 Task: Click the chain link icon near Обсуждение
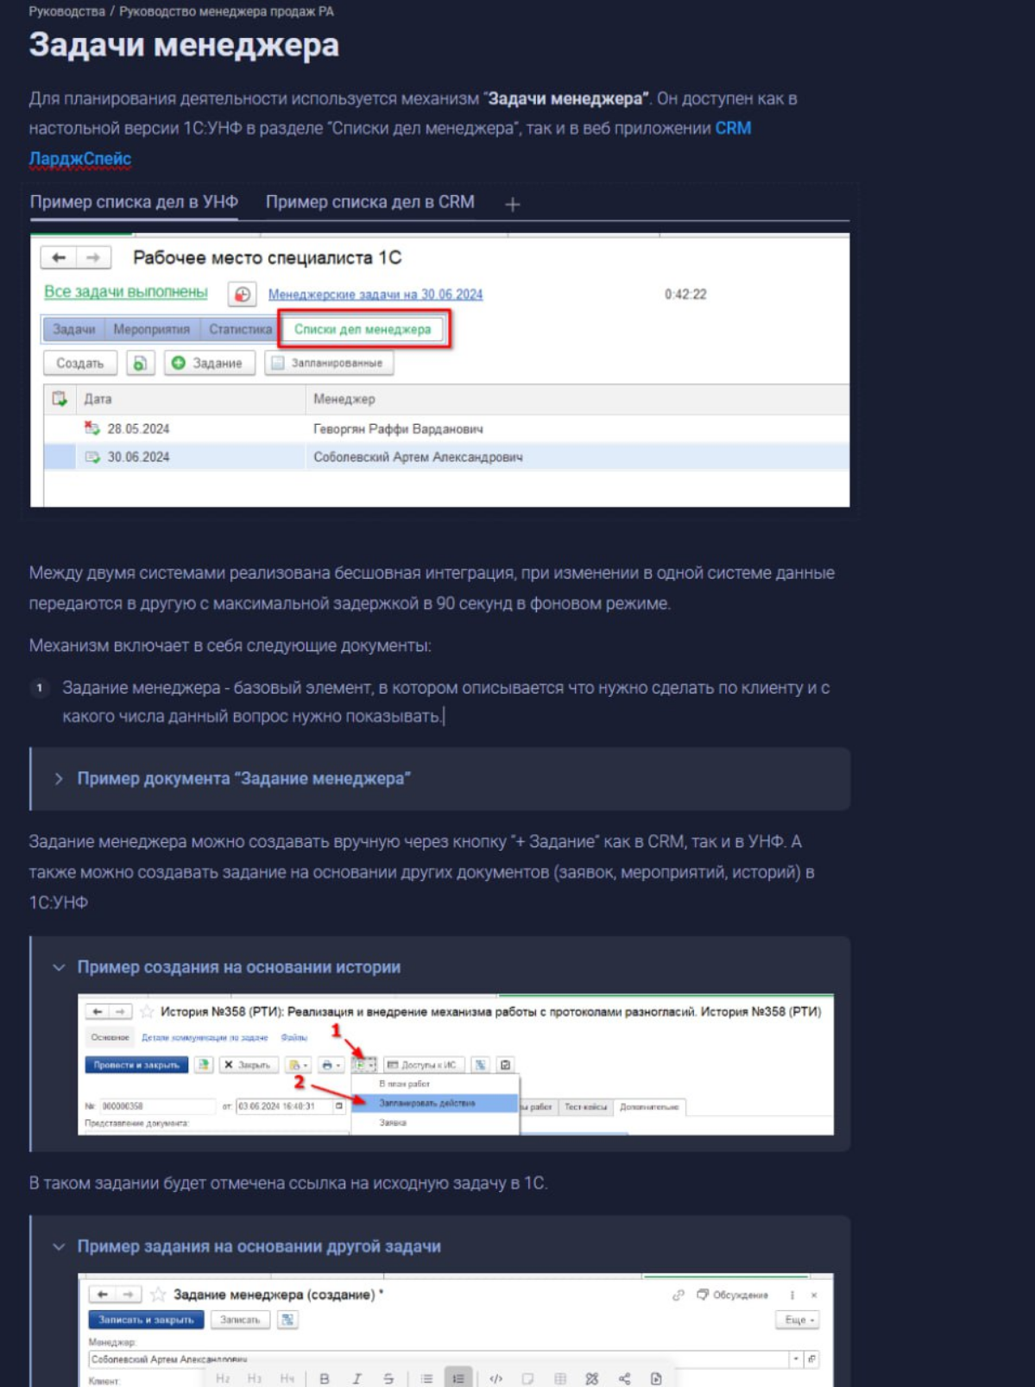click(x=678, y=1295)
